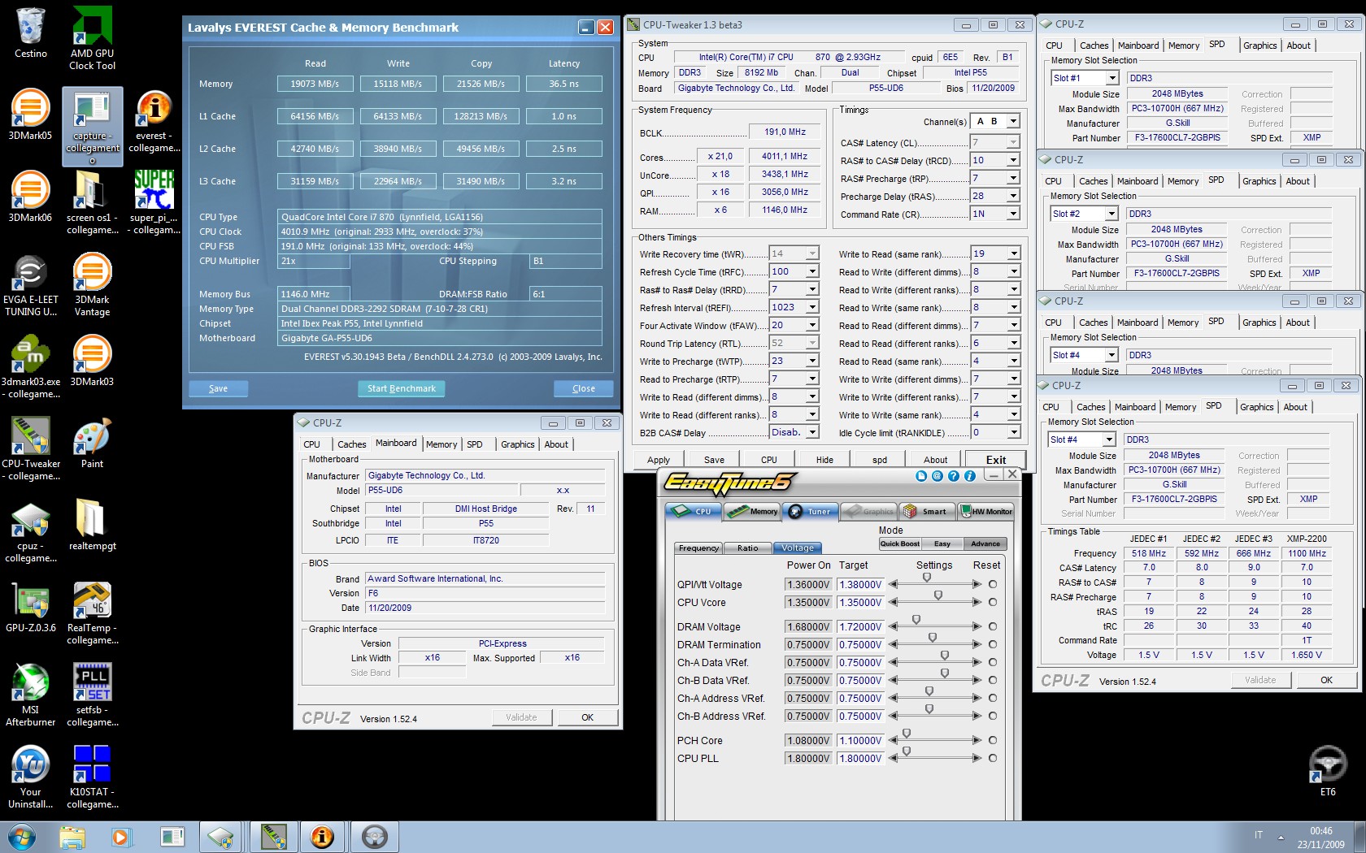Reset CPU PLL radio button
Viewport: 1366px width, 853px height.
(x=992, y=758)
